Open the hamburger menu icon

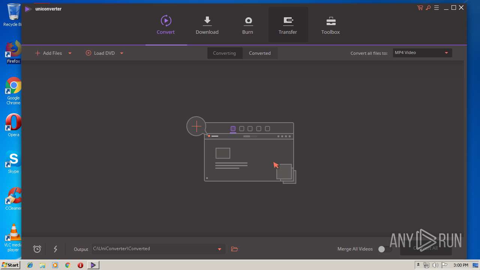pos(436,8)
